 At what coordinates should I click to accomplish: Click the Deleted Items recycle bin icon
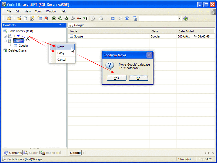pyautogui.click(x=5, y=51)
